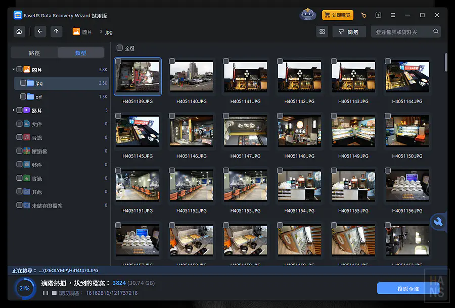Click the robot assistant icon
455x308 pixels.
click(307, 15)
